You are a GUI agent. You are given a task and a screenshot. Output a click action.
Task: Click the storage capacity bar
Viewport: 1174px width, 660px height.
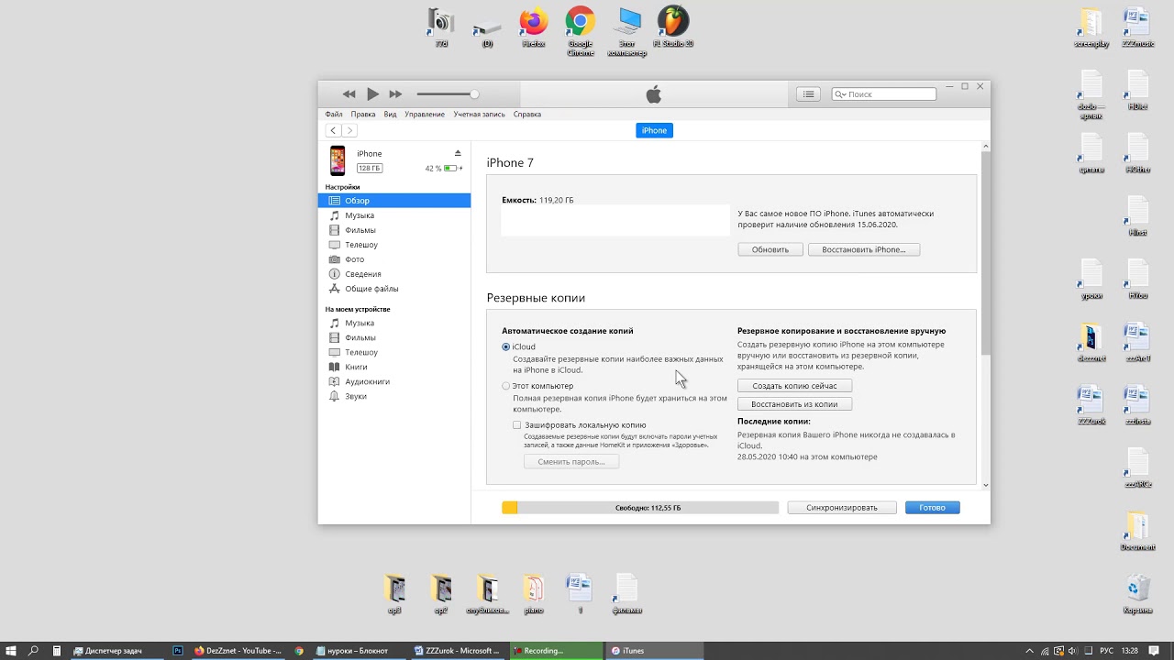[640, 508]
